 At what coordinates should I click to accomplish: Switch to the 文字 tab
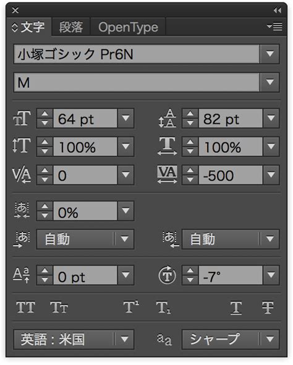(x=32, y=27)
